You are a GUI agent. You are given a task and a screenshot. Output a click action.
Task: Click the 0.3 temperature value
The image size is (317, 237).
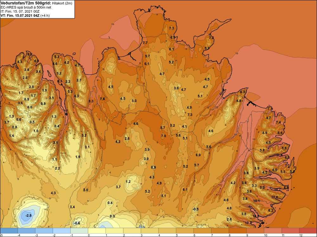pos(112,216)
